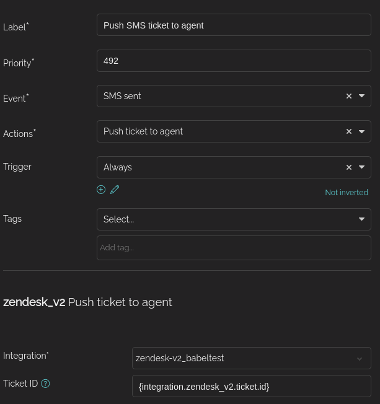Click the Add tag input box
380x404 pixels.
pos(234,248)
